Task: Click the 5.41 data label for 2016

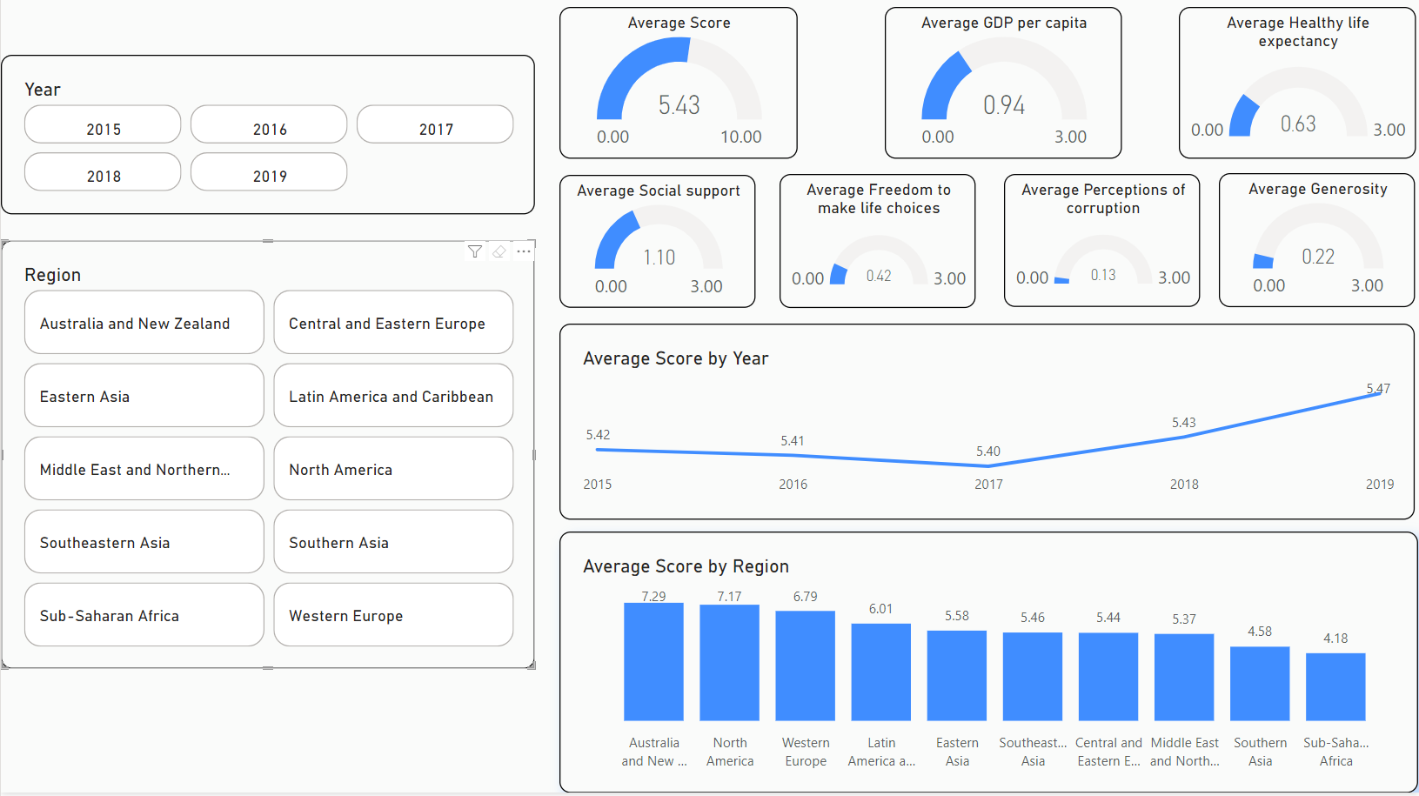Action: point(793,441)
